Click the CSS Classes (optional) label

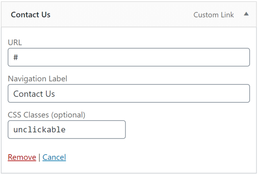pyautogui.click(x=47, y=115)
